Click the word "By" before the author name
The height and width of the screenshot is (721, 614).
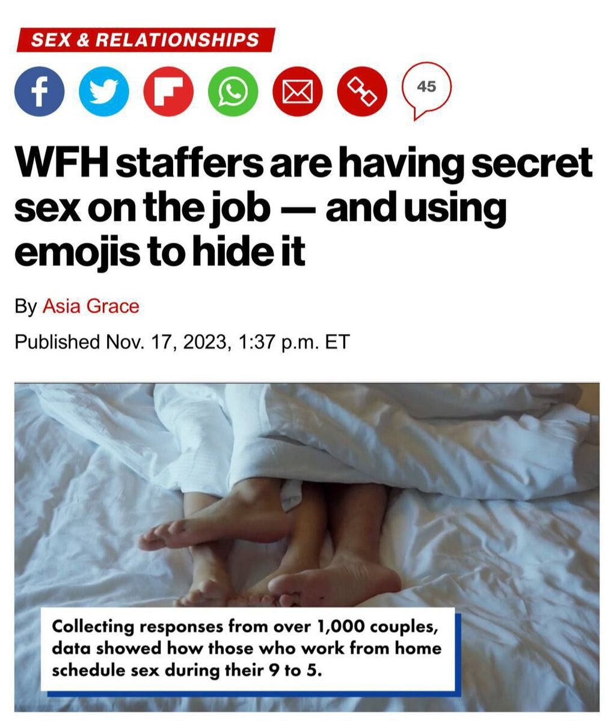tap(26, 306)
